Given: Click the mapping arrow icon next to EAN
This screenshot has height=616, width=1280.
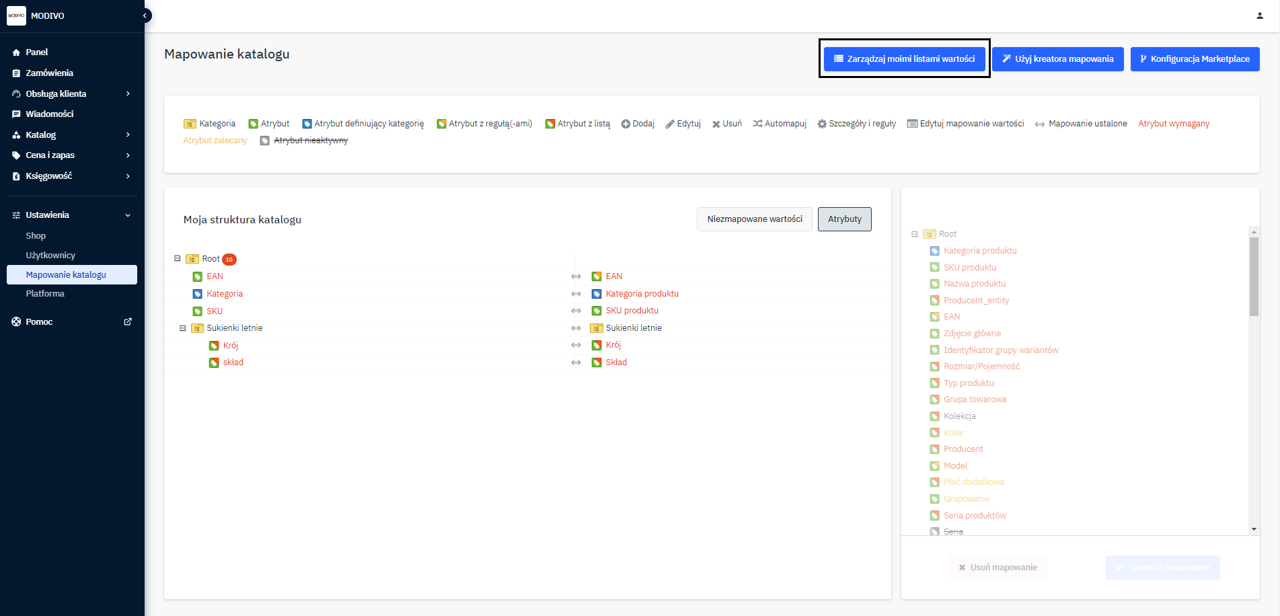Looking at the screenshot, I should click(576, 276).
